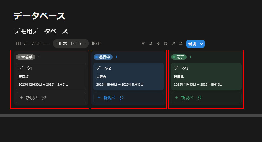Open database in full page icon
The height and width of the screenshot is (142, 262).
click(x=173, y=44)
